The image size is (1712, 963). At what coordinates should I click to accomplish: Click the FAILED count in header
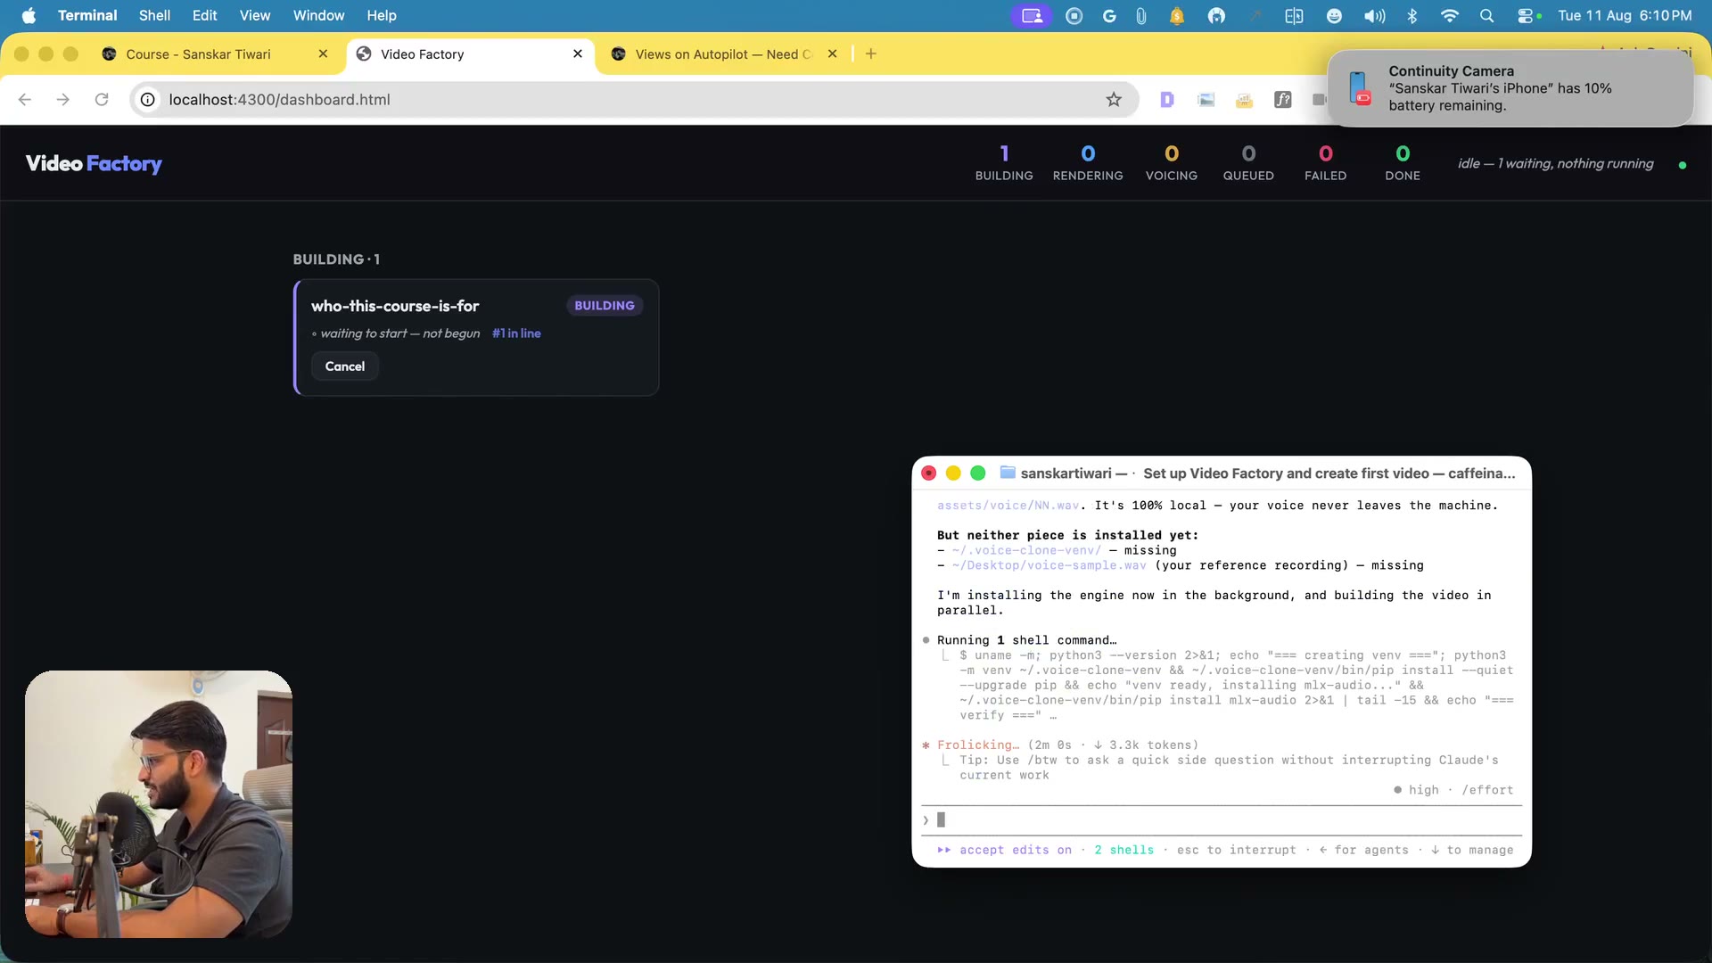tap(1325, 163)
